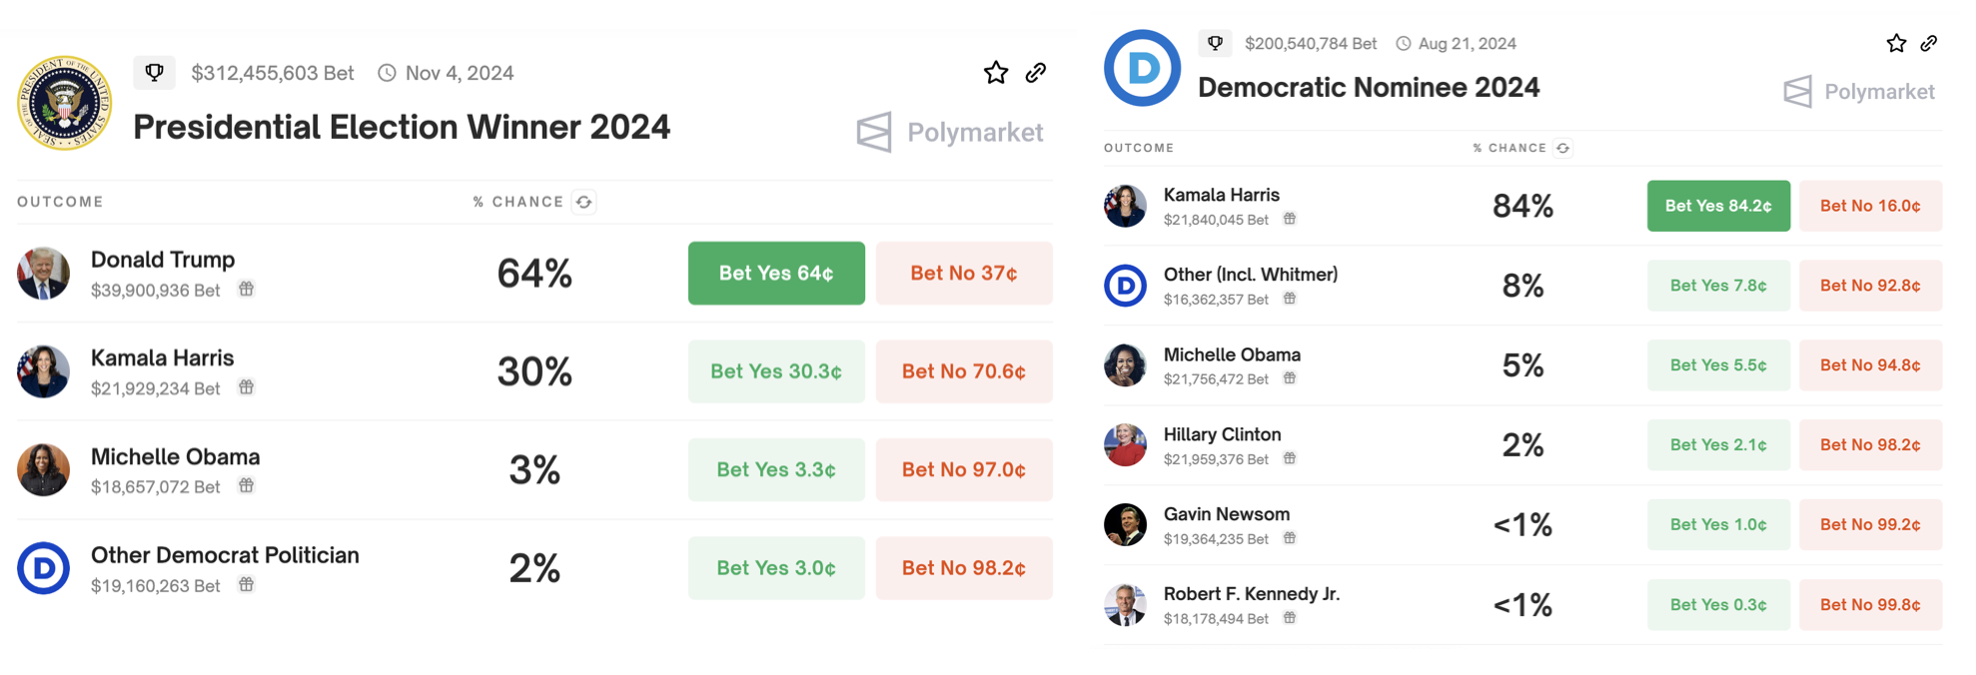Refresh % chance in Presidential market
The height and width of the screenshot is (675, 1976).
pos(584,202)
